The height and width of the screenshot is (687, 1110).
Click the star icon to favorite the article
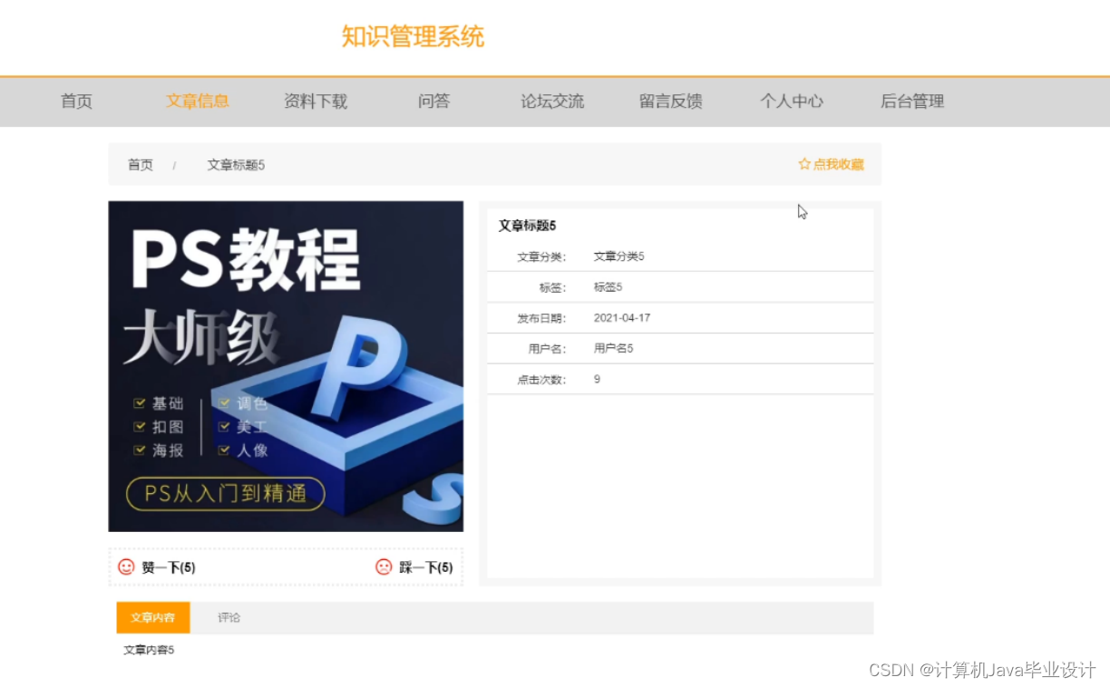point(803,164)
